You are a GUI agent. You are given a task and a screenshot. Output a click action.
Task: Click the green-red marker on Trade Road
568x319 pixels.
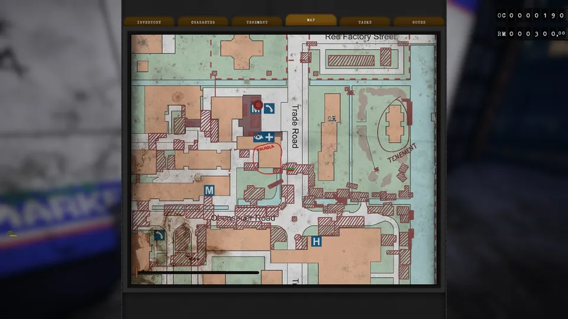tap(290, 168)
